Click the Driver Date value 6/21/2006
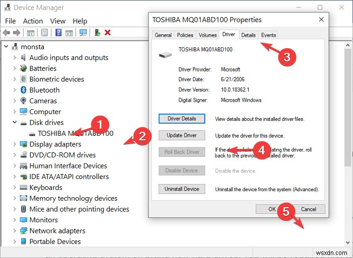 point(232,79)
